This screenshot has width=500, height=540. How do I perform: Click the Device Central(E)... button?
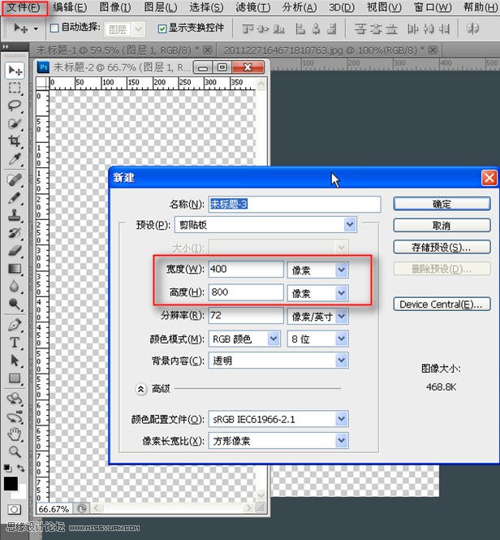point(442,305)
